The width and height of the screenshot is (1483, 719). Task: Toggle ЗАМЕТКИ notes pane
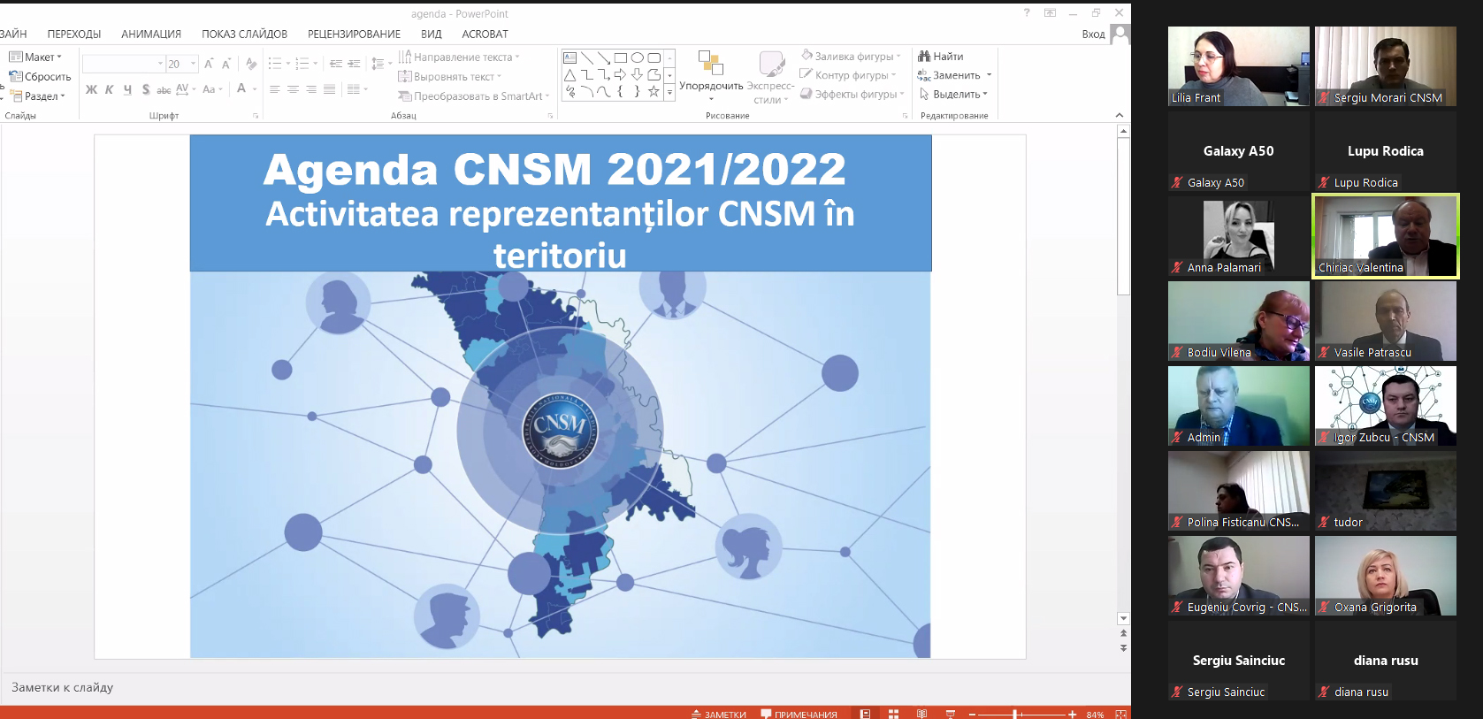[x=719, y=714]
